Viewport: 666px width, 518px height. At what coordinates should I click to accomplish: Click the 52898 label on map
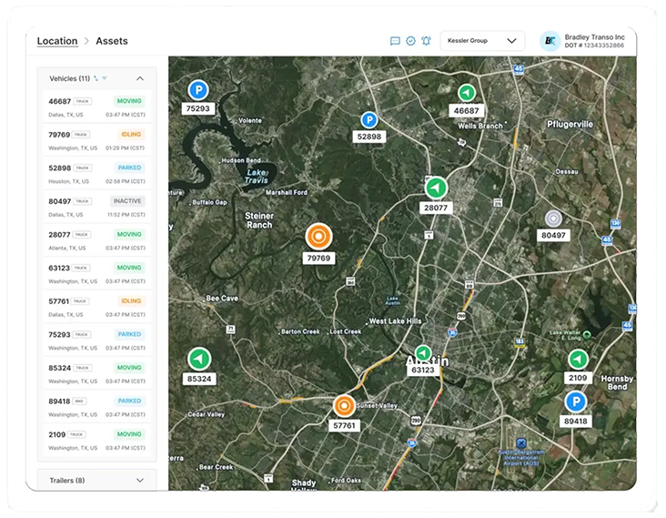(x=369, y=137)
